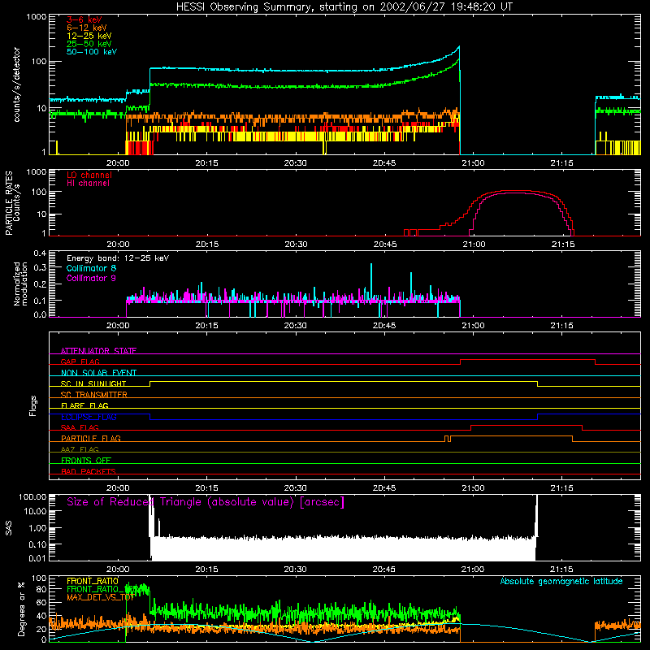Select the SC_TRANSMITTER flag label

pyautogui.click(x=94, y=395)
